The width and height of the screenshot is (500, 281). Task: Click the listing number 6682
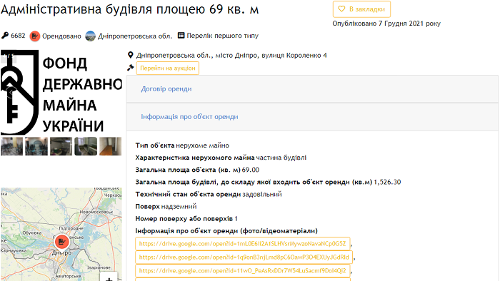[18, 36]
